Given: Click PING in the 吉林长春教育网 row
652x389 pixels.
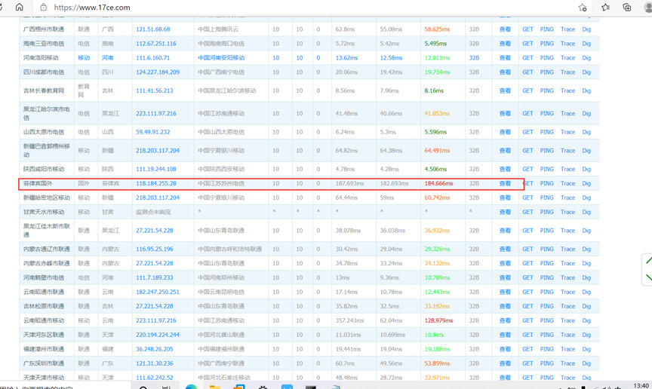Looking at the screenshot, I should pyautogui.click(x=546, y=90).
